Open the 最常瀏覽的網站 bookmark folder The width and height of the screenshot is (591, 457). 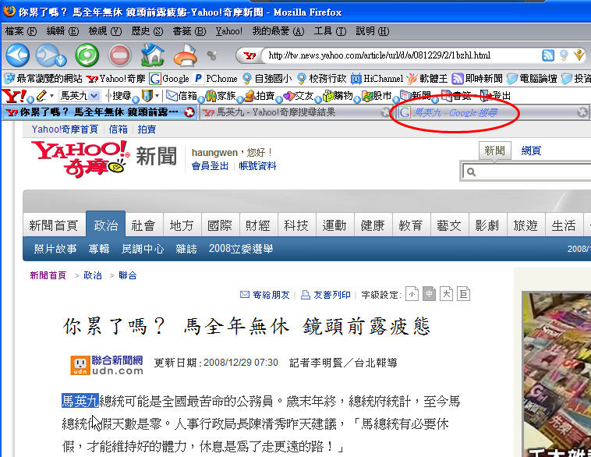[43, 79]
